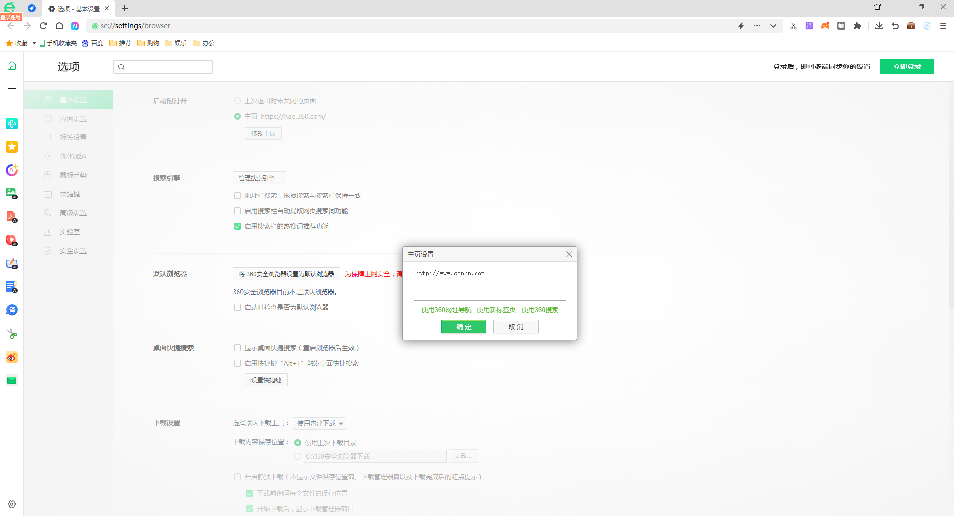Select 基本设置 in settings menu
Image resolution: width=954 pixels, height=516 pixels.
(x=69, y=100)
